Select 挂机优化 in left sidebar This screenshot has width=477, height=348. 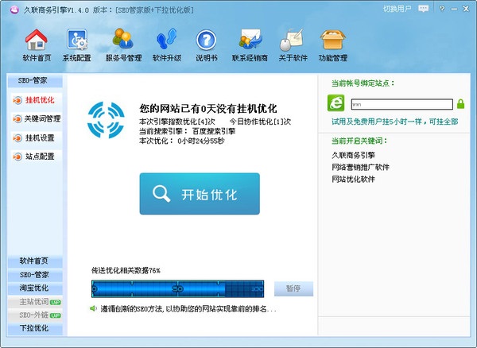[x=37, y=100]
